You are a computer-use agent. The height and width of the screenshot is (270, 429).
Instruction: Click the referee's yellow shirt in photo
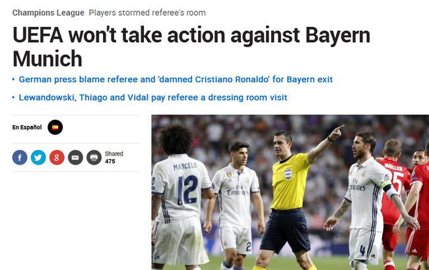coord(289,182)
